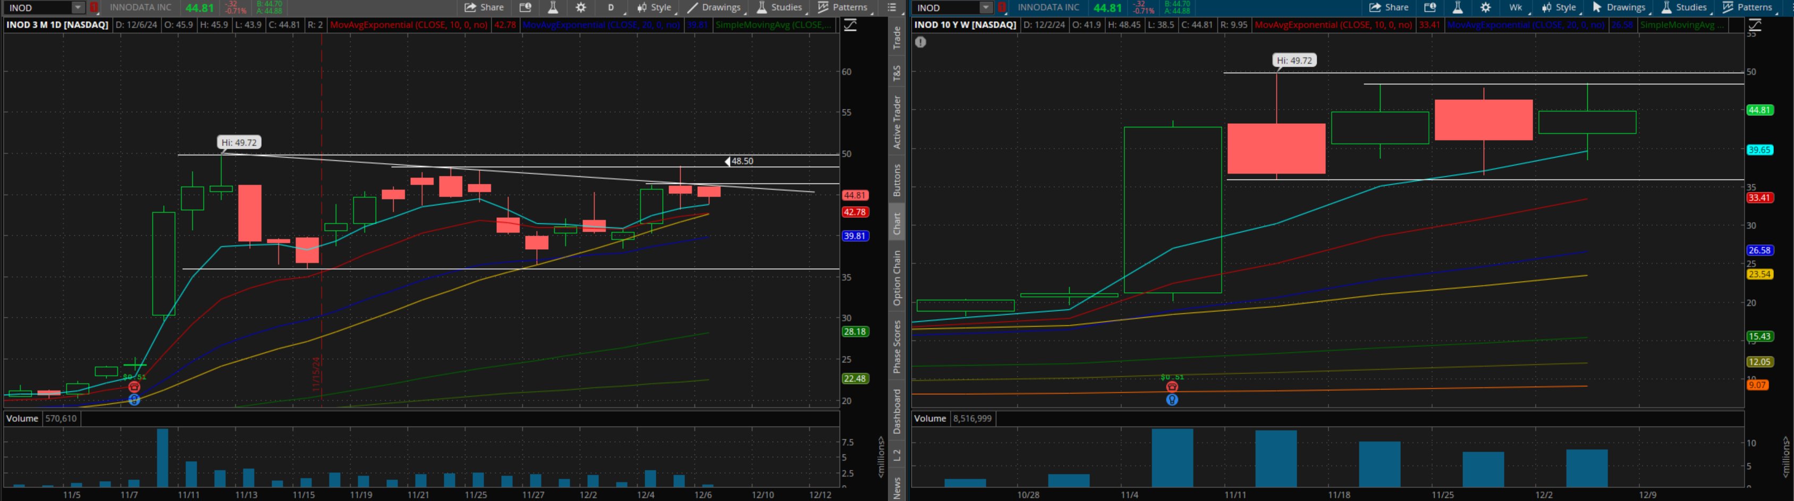Open list menu icon at left chart toolbar end
Image resolution: width=1794 pixels, height=501 pixels.
point(892,7)
